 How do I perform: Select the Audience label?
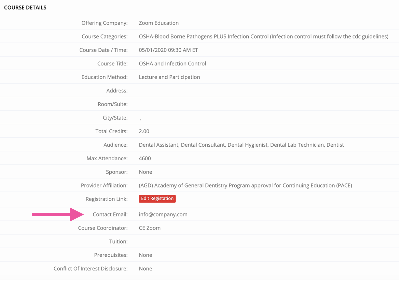(115, 145)
